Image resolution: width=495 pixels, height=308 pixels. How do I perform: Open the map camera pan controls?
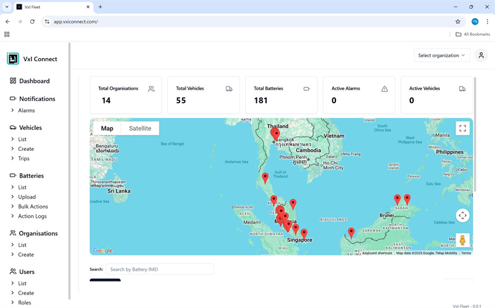(x=463, y=215)
